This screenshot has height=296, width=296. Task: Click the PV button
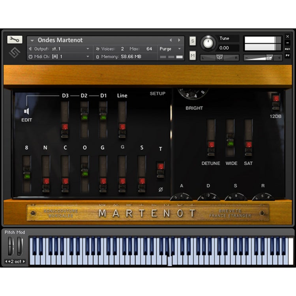tap(287, 56)
